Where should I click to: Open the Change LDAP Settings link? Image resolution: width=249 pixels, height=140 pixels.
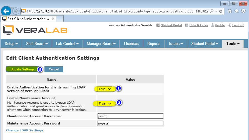pos(25,130)
